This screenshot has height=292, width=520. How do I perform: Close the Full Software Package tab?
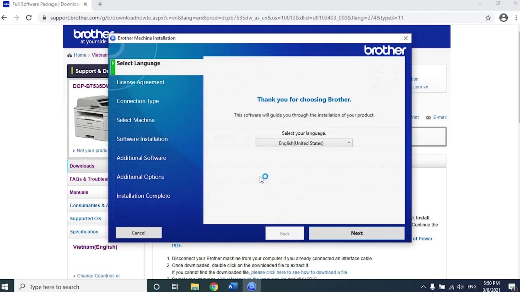tap(85, 4)
